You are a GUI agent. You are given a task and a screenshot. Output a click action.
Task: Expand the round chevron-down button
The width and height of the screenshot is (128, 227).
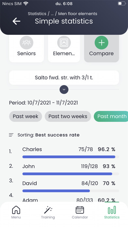(x=64, y=89)
